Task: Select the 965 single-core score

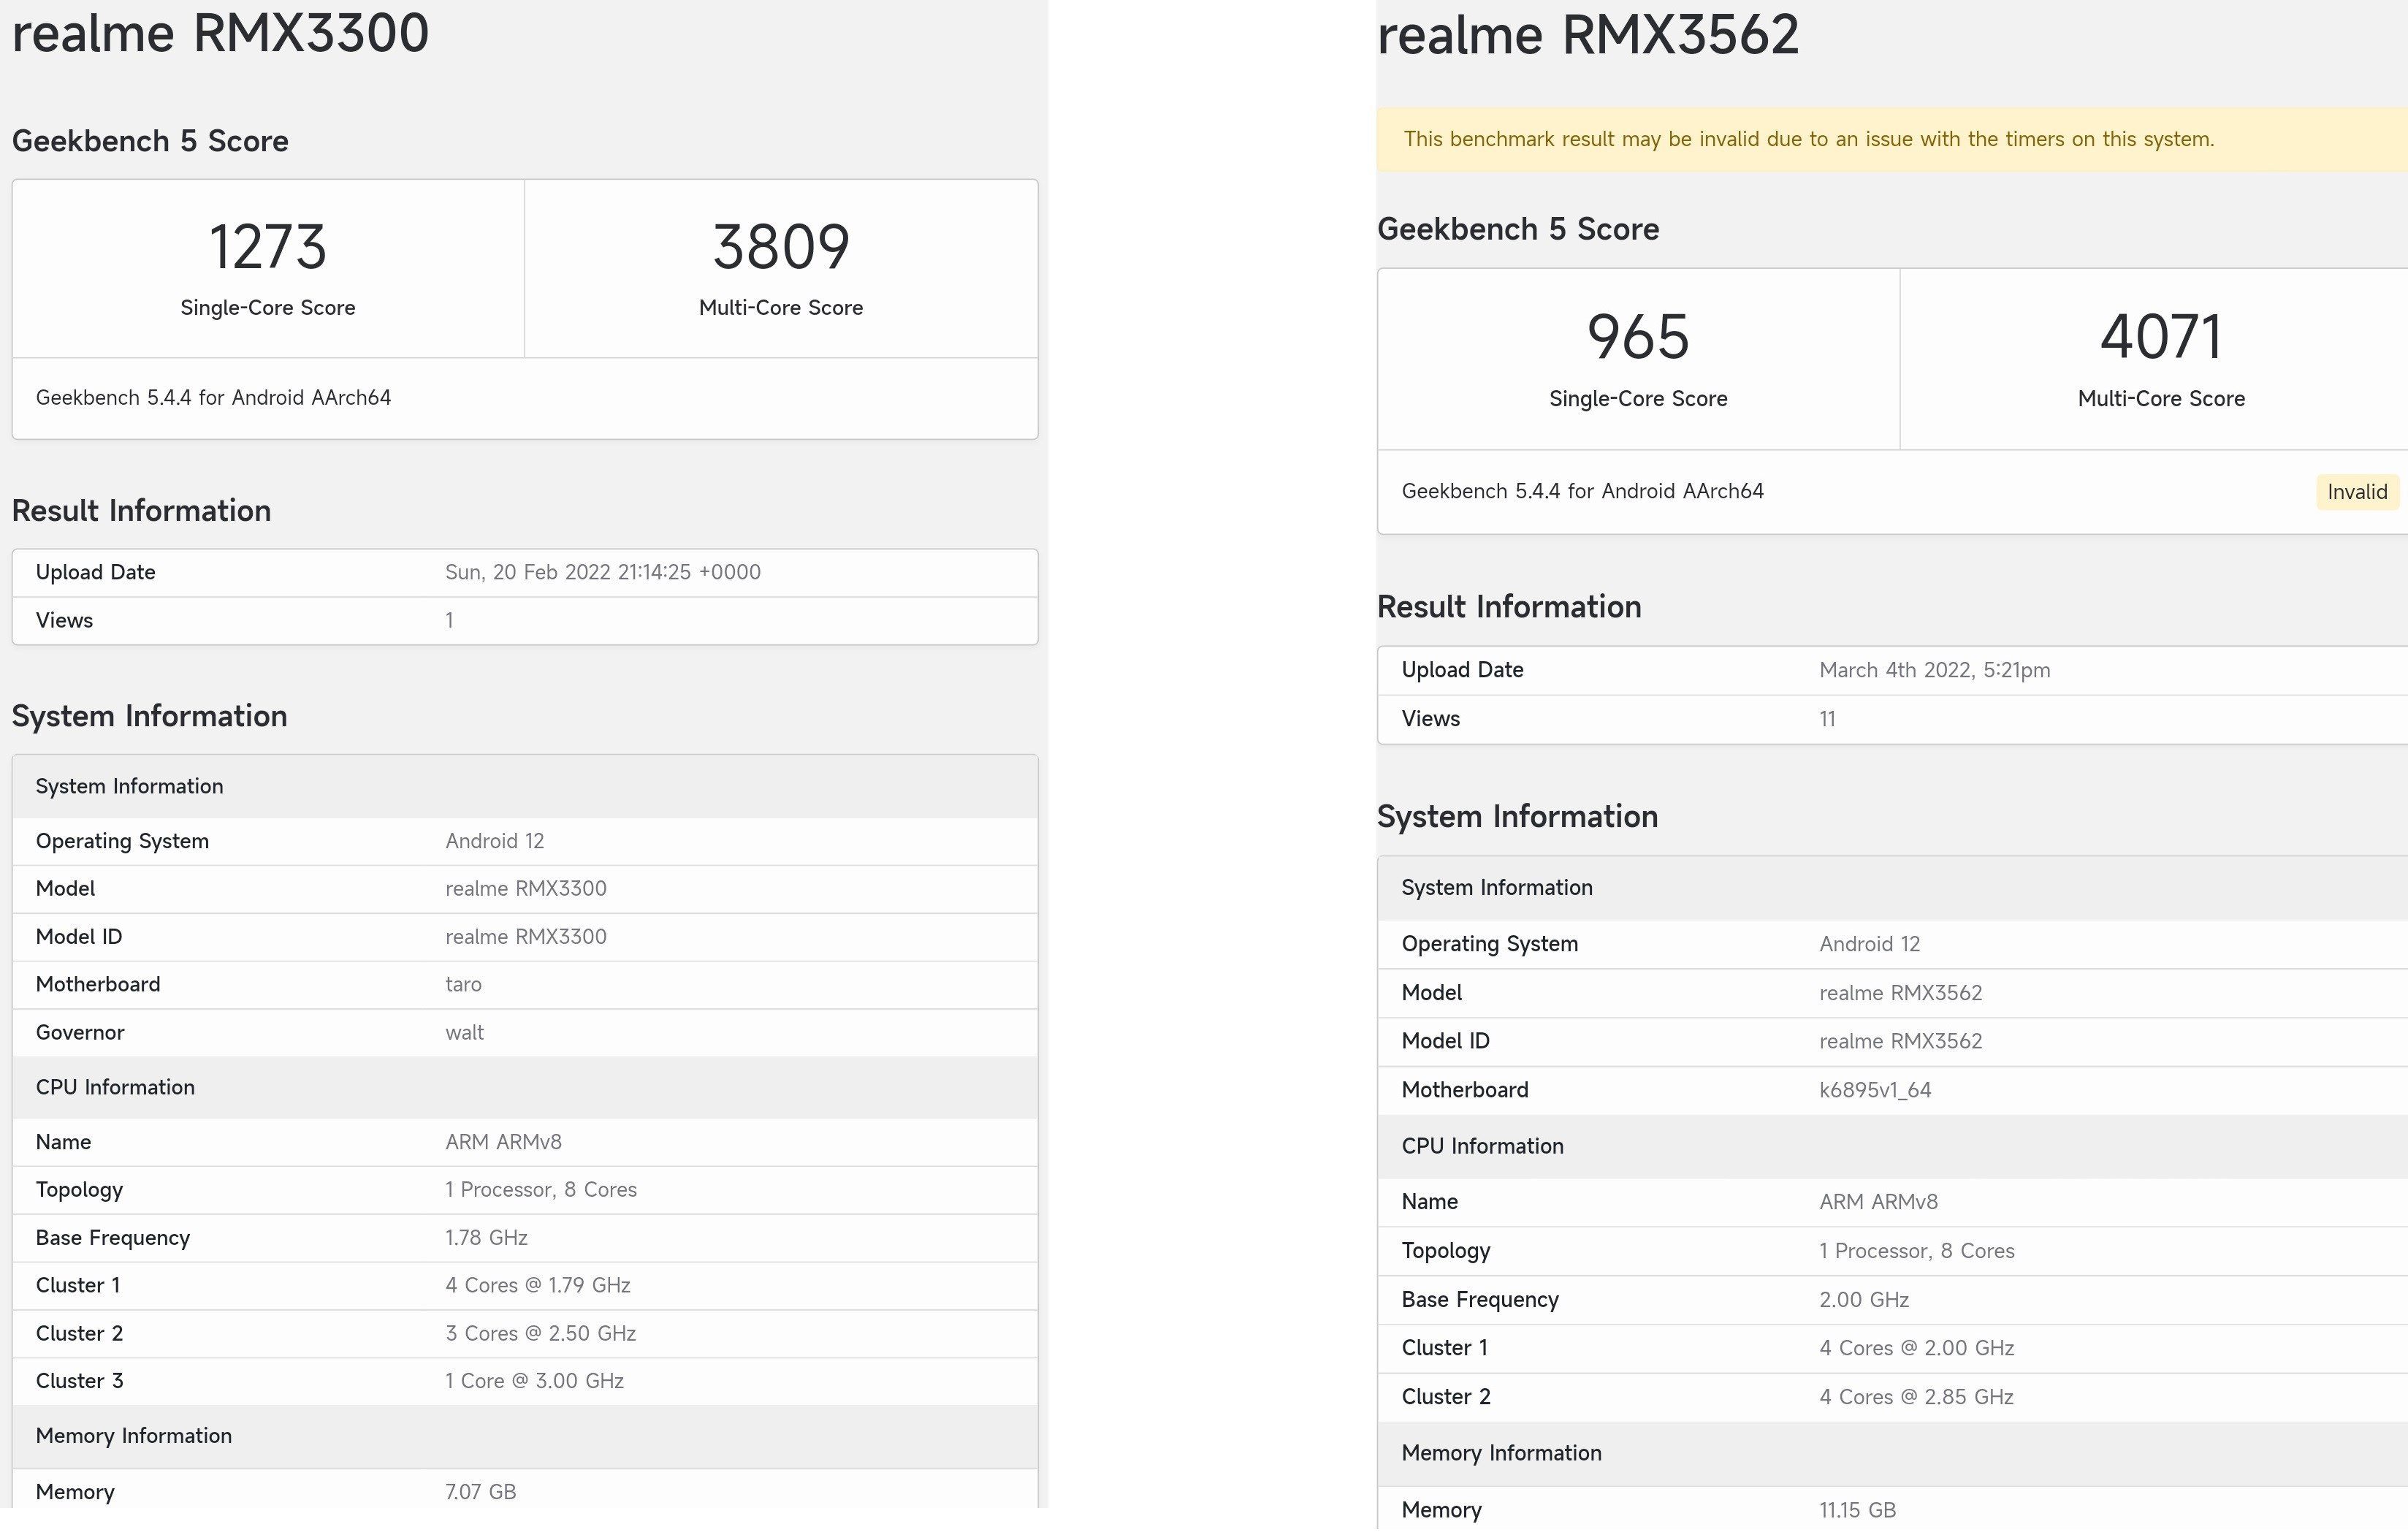Action: pos(1638,337)
